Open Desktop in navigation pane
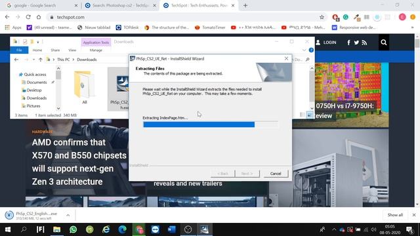Image resolution: width=420 pixels, height=236 pixels. click(x=34, y=90)
